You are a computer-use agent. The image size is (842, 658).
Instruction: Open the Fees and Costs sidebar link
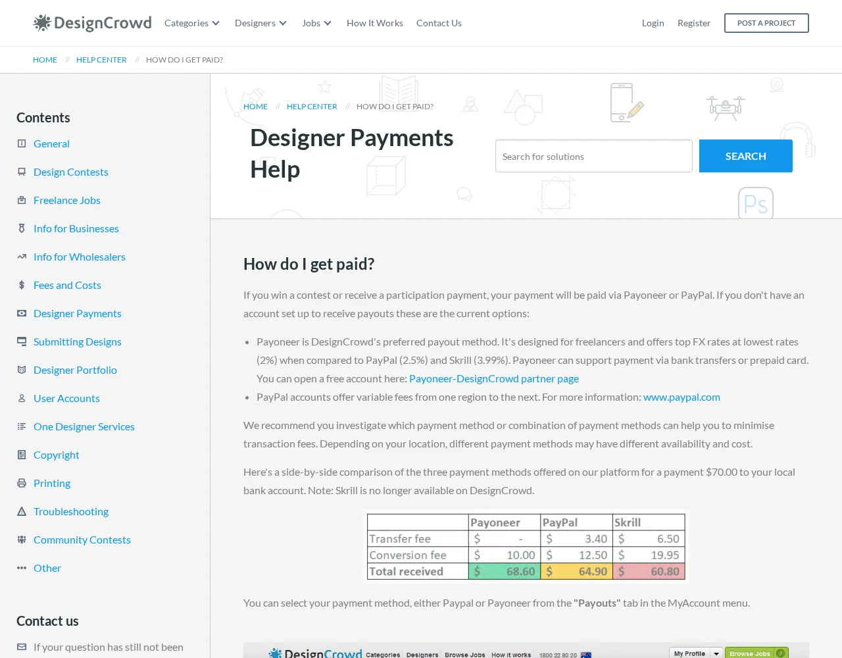pyautogui.click(x=67, y=285)
